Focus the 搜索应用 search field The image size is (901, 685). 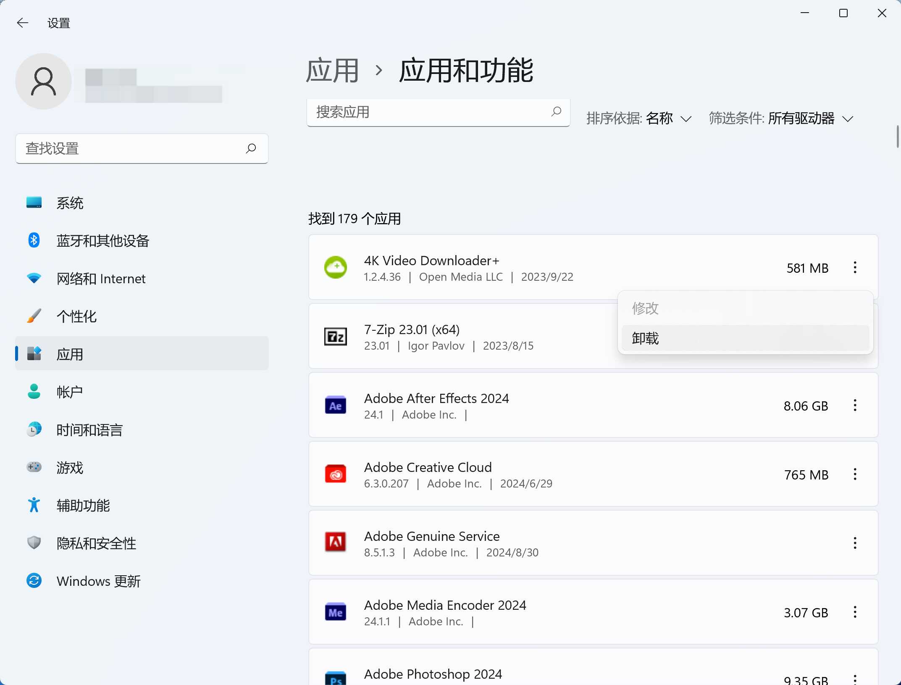point(438,112)
